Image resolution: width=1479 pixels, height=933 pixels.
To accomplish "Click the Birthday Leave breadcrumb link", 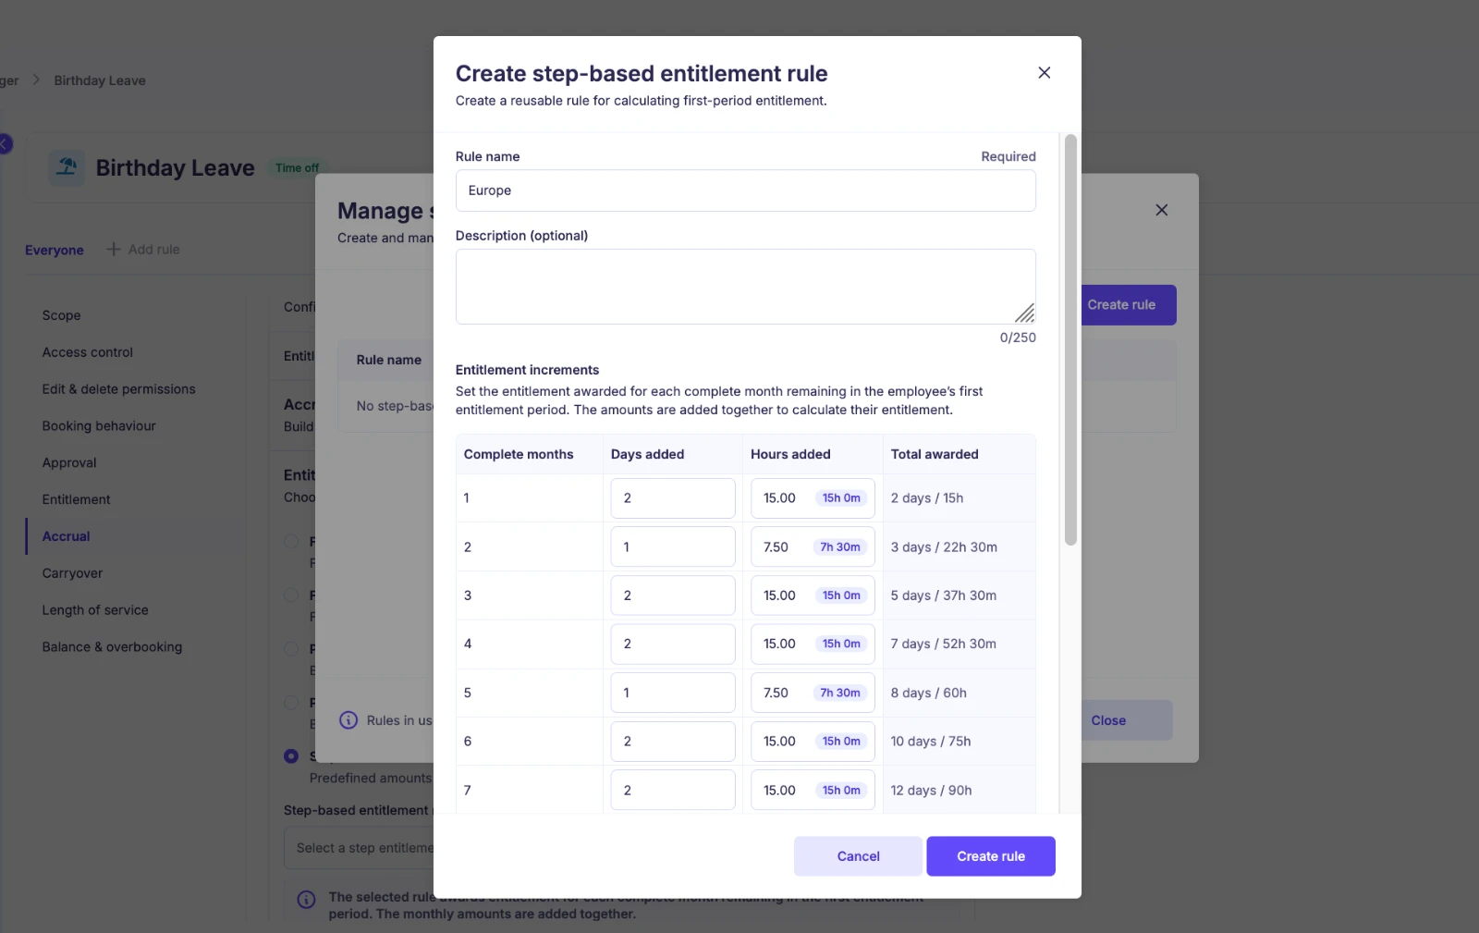I will coord(100,80).
